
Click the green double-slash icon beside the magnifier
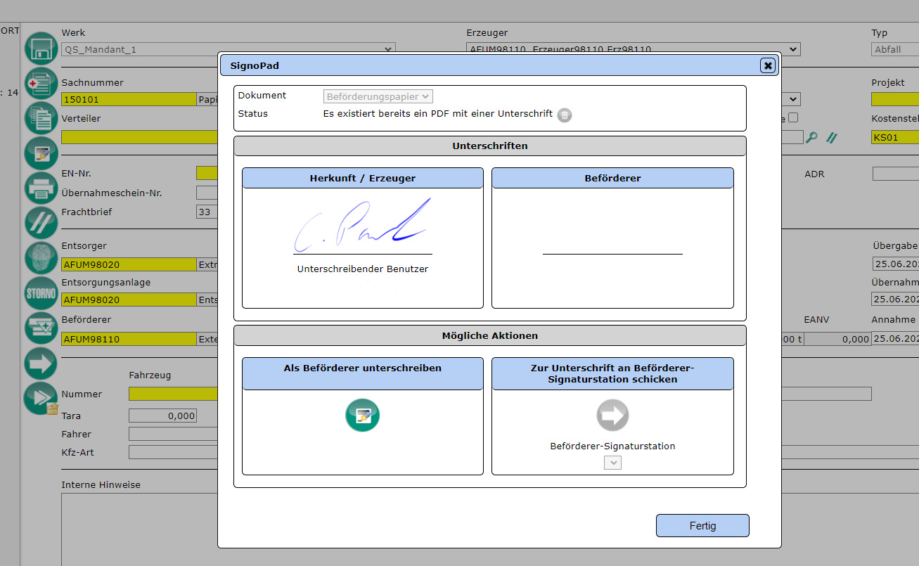click(x=832, y=138)
